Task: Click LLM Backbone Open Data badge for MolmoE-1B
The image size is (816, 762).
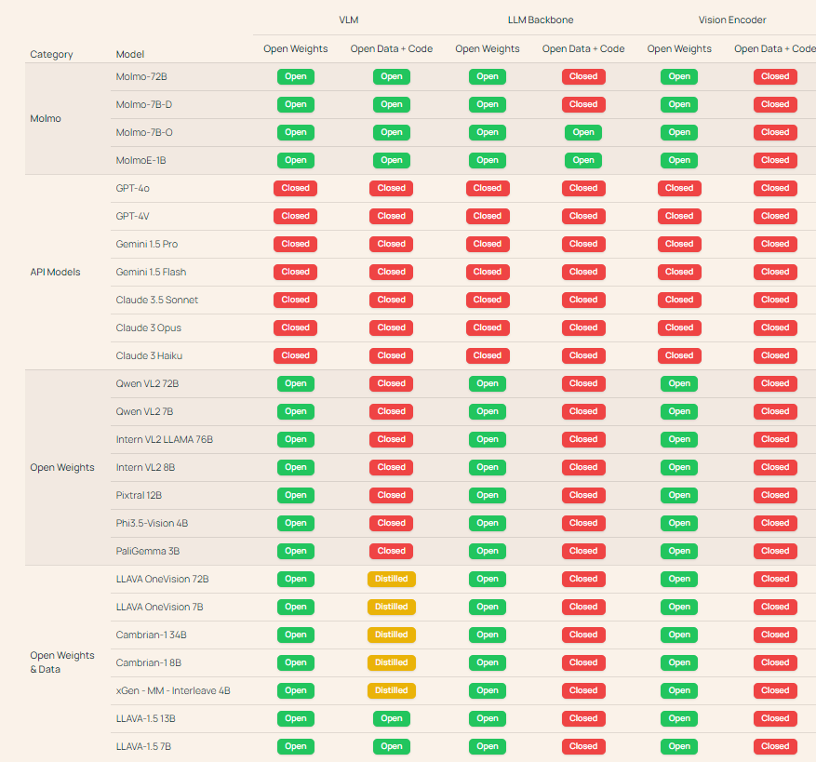Action: 582,160
